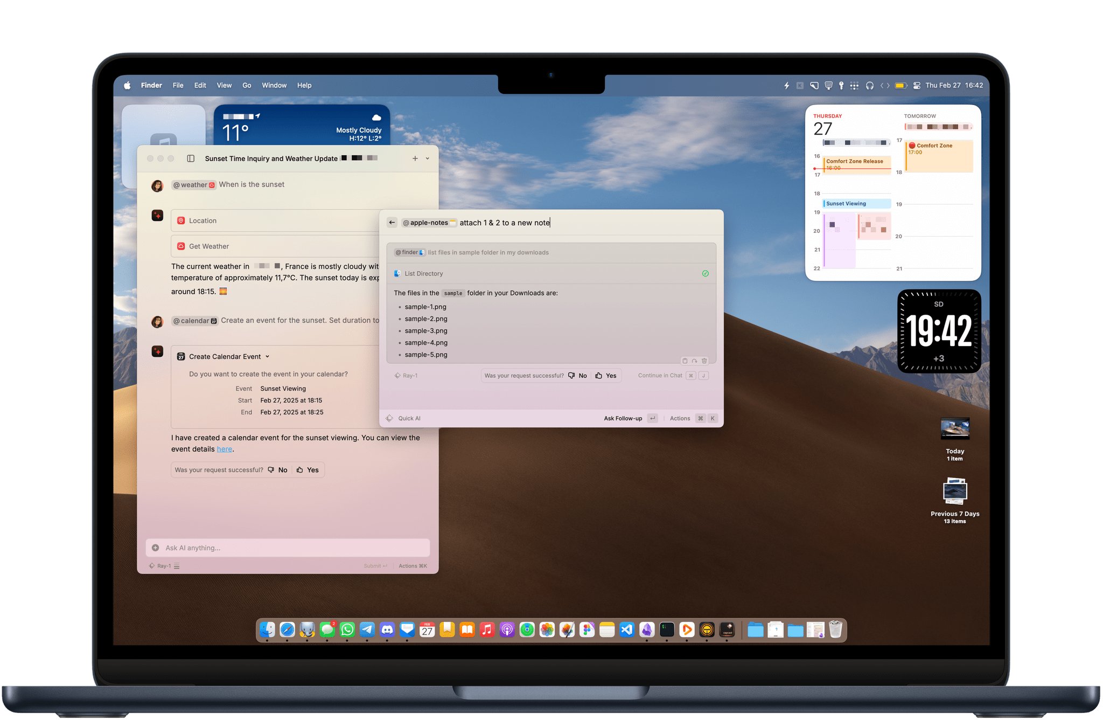Image resolution: width=1103 pixels, height=720 pixels.
Task: Select the Ray-1 model in Quick AI
Action: pos(406,376)
